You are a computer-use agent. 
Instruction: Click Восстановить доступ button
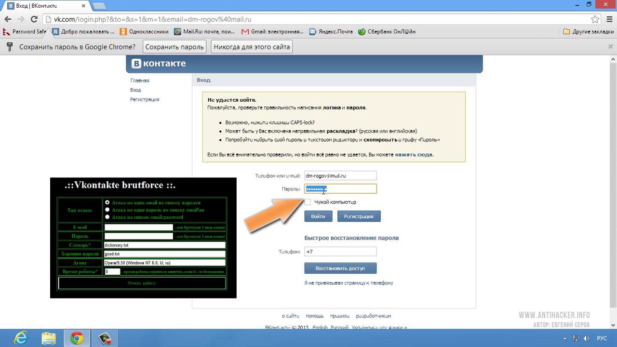(x=340, y=268)
